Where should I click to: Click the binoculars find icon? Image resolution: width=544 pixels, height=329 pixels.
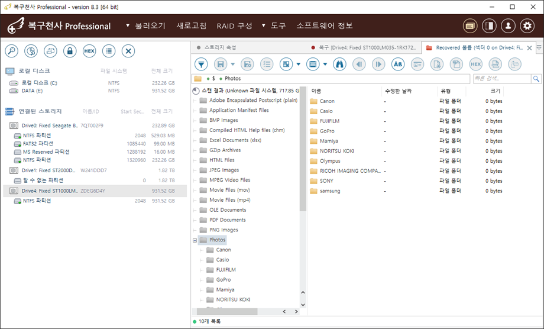tap(339, 64)
